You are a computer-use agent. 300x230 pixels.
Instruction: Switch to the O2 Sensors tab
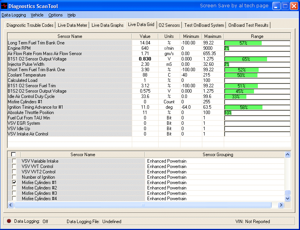click(169, 25)
